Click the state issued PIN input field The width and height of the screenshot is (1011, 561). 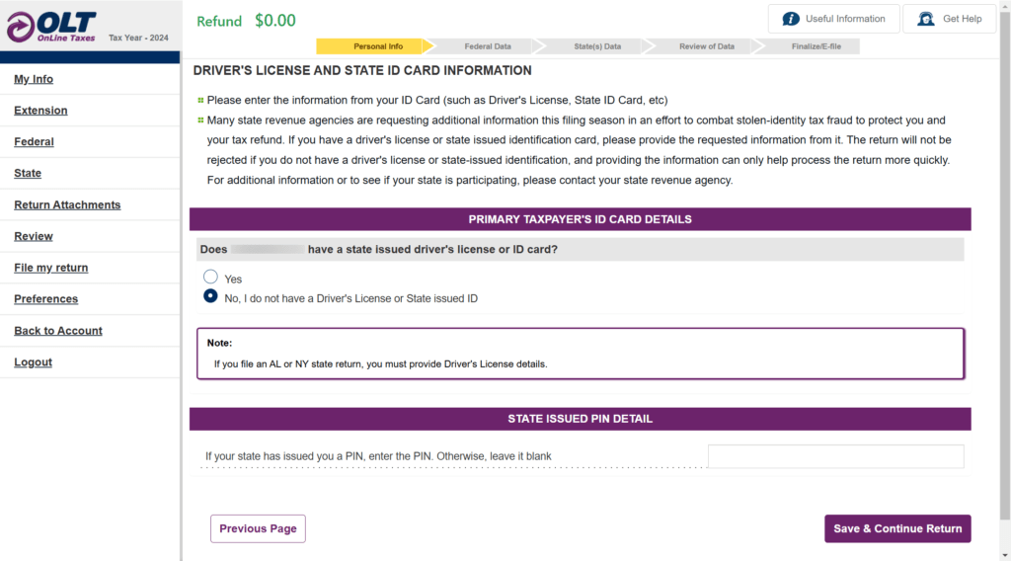coord(835,456)
